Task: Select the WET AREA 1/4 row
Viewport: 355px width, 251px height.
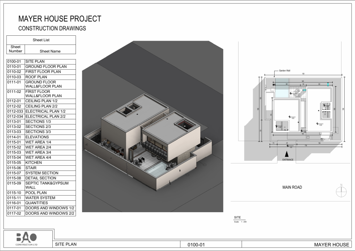Action: pyautogui.click(x=41, y=142)
